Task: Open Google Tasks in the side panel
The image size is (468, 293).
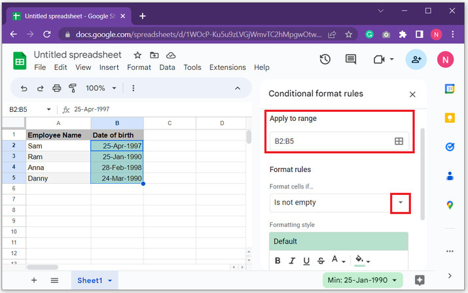Action: coord(450,146)
